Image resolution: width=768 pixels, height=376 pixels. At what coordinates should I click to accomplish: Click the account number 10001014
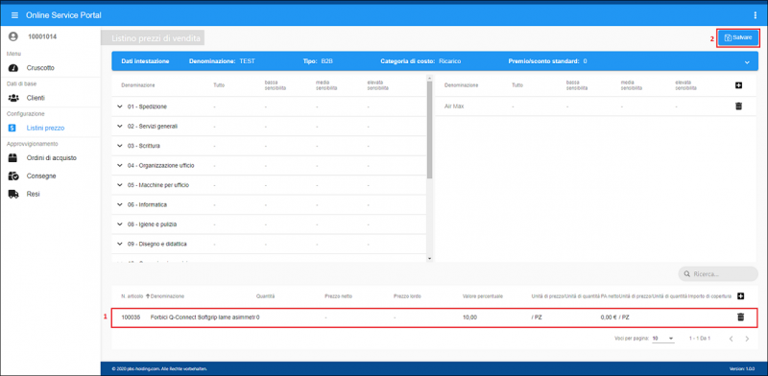pos(42,36)
